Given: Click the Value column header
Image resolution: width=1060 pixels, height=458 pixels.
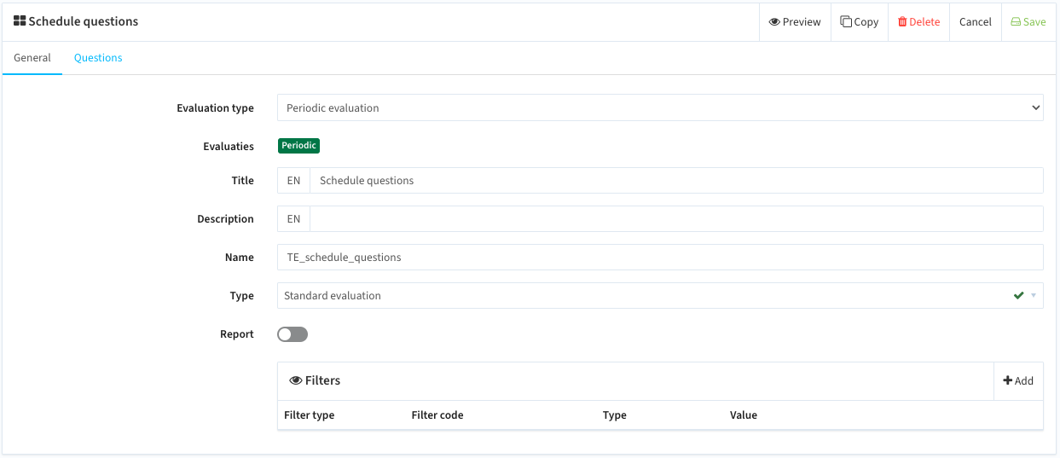Looking at the screenshot, I should coord(743,415).
